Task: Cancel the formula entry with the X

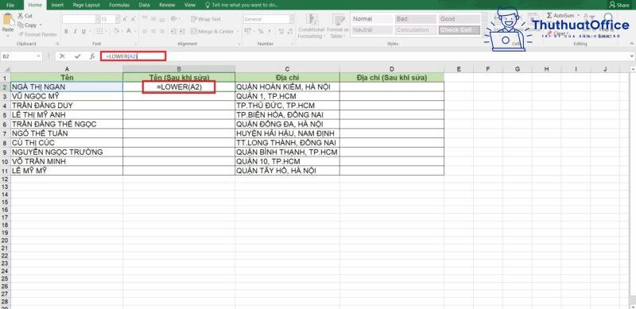Action: [62, 56]
